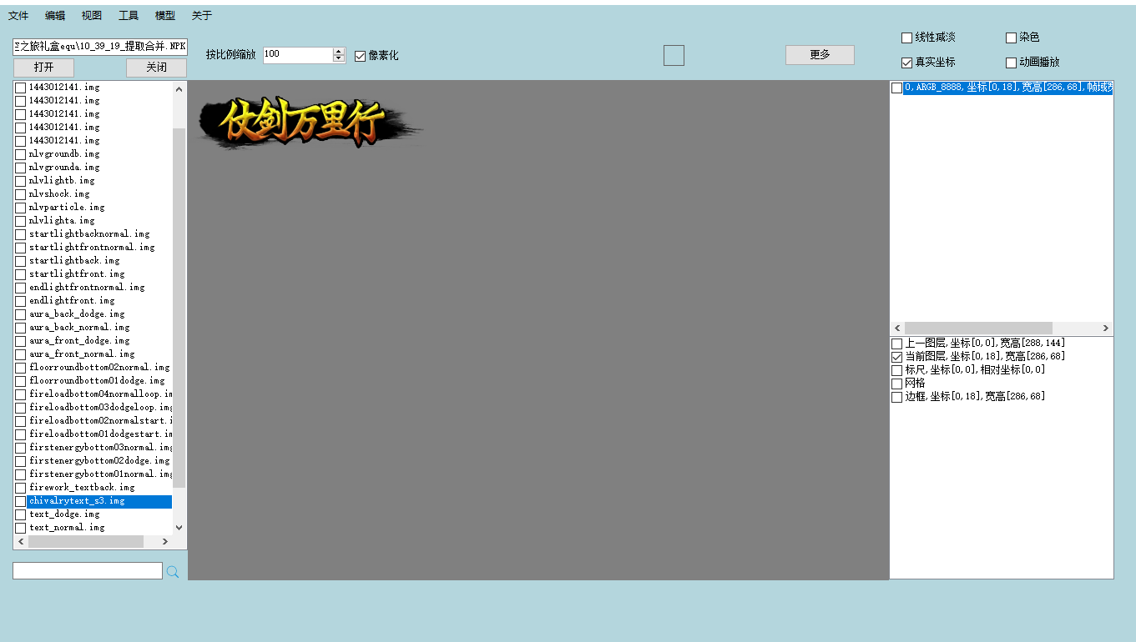Click the 打开 button
The image size is (1136, 642).
point(44,68)
